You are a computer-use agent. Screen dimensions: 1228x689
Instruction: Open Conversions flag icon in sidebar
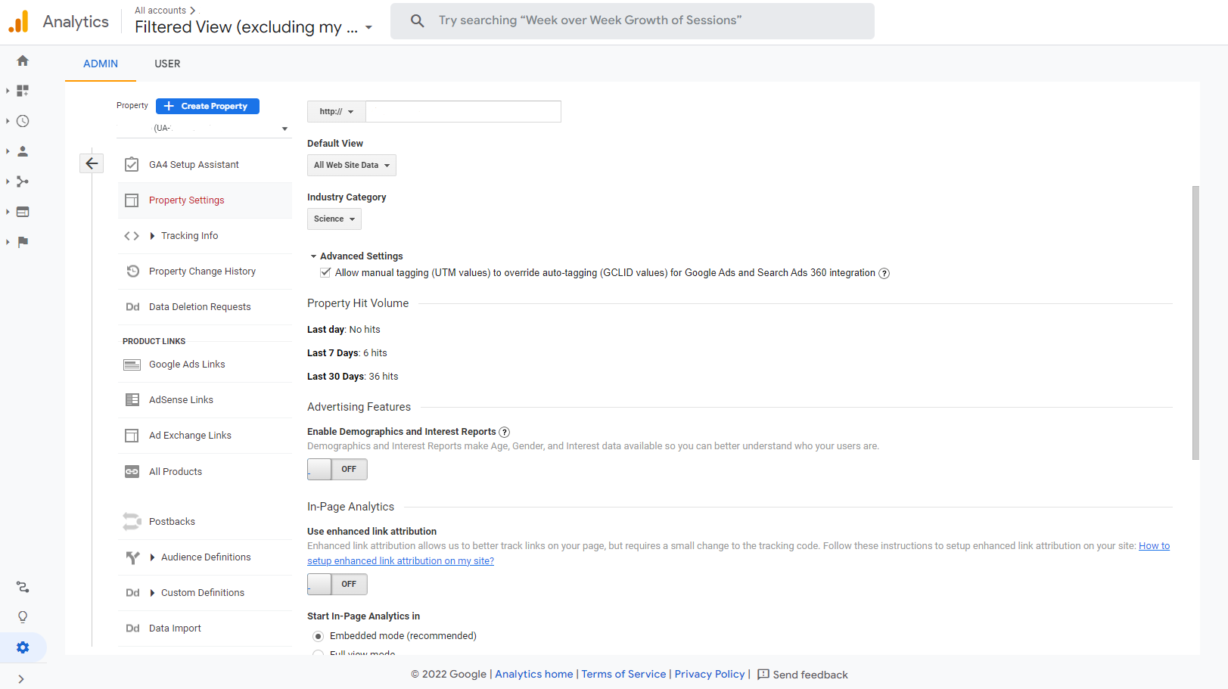point(23,242)
